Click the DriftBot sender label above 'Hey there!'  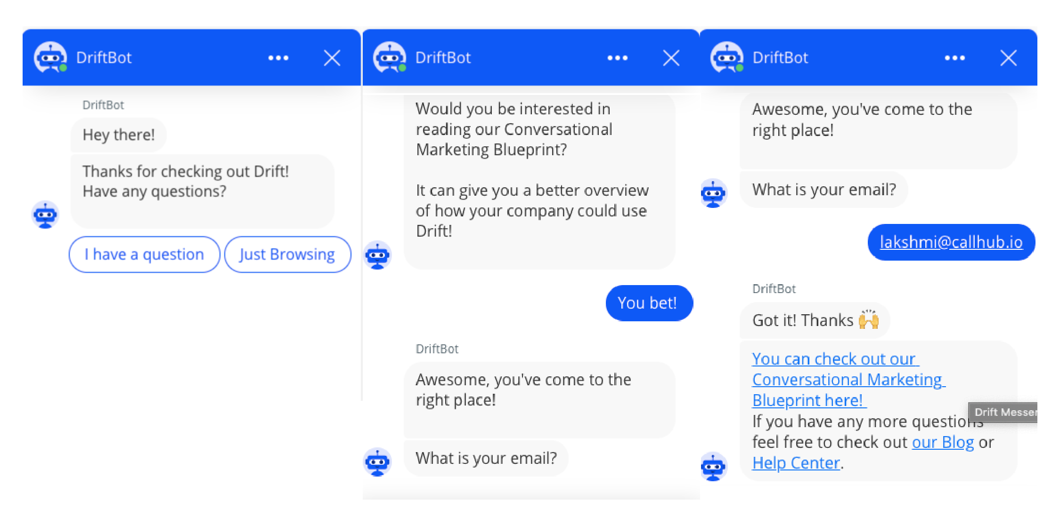(x=103, y=105)
